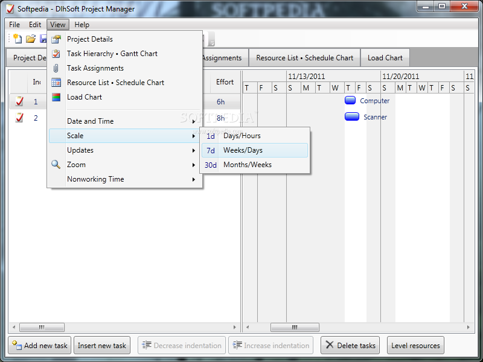Image resolution: width=483 pixels, height=362 pixels.
Task: Click index number 1 in task grid
Action: click(36, 102)
